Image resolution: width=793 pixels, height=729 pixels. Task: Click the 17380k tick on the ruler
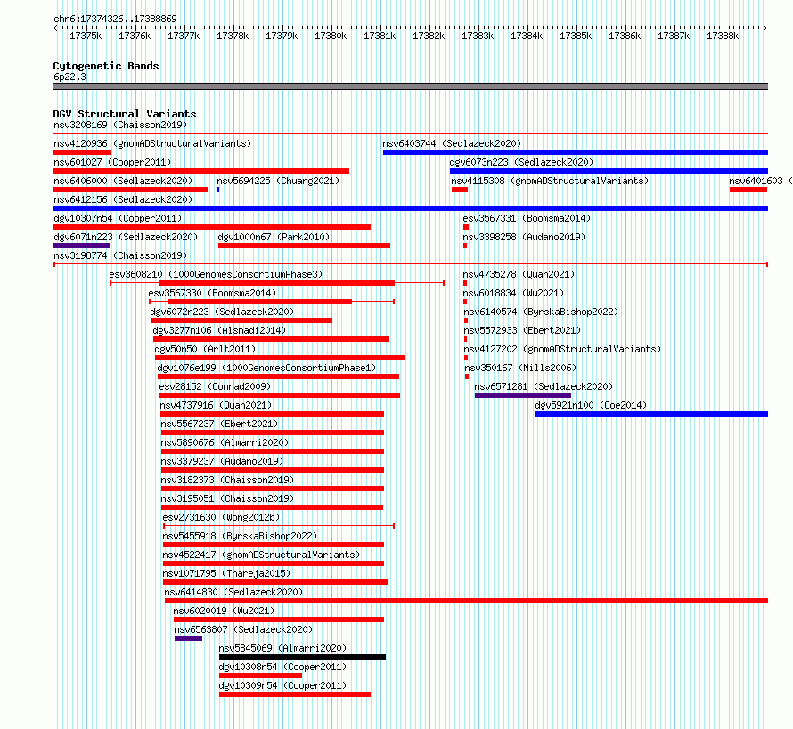pyautogui.click(x=331, y=36)
